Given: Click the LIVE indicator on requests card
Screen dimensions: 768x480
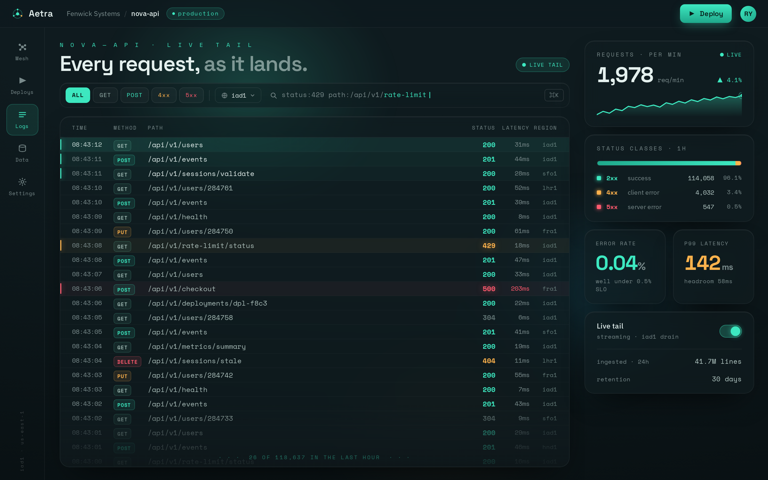Looking at the screenshot, I should tap(731, 55).
